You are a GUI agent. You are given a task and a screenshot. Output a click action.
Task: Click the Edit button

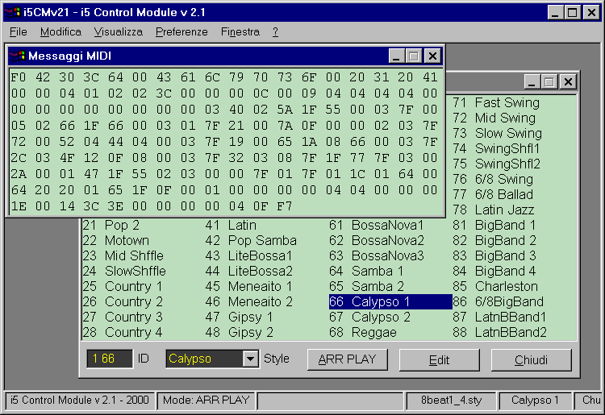point(439,359)
